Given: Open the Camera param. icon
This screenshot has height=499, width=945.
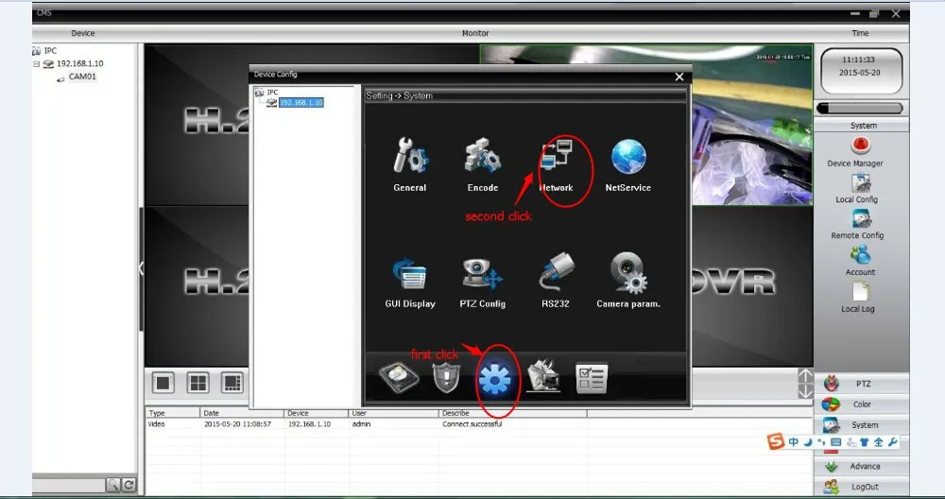Looking at the screenshot, I should (x=628, y=273).
